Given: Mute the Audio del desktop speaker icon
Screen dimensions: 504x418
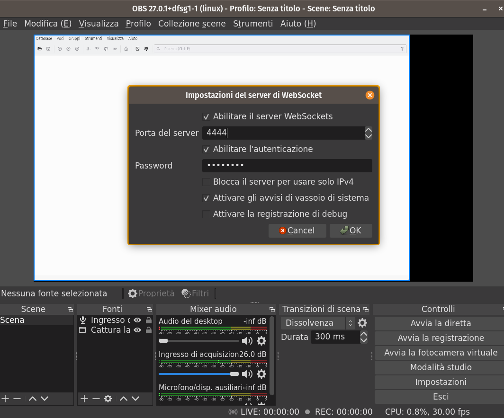Looking at the screenshot, I should click(x=247, y=341).
